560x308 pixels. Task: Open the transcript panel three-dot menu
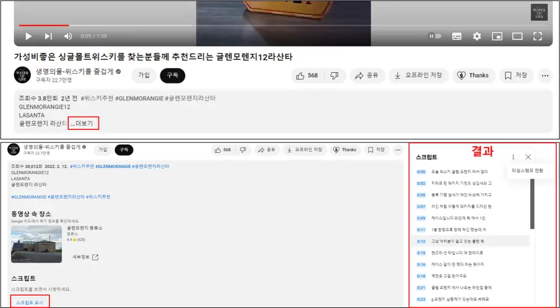click(513, 157)
